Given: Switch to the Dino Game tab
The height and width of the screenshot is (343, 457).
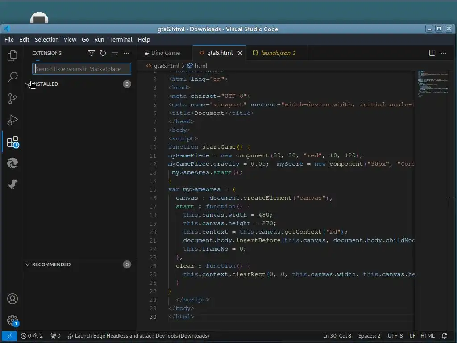Looking at the screenshot, I should click(x=165, y=53).
